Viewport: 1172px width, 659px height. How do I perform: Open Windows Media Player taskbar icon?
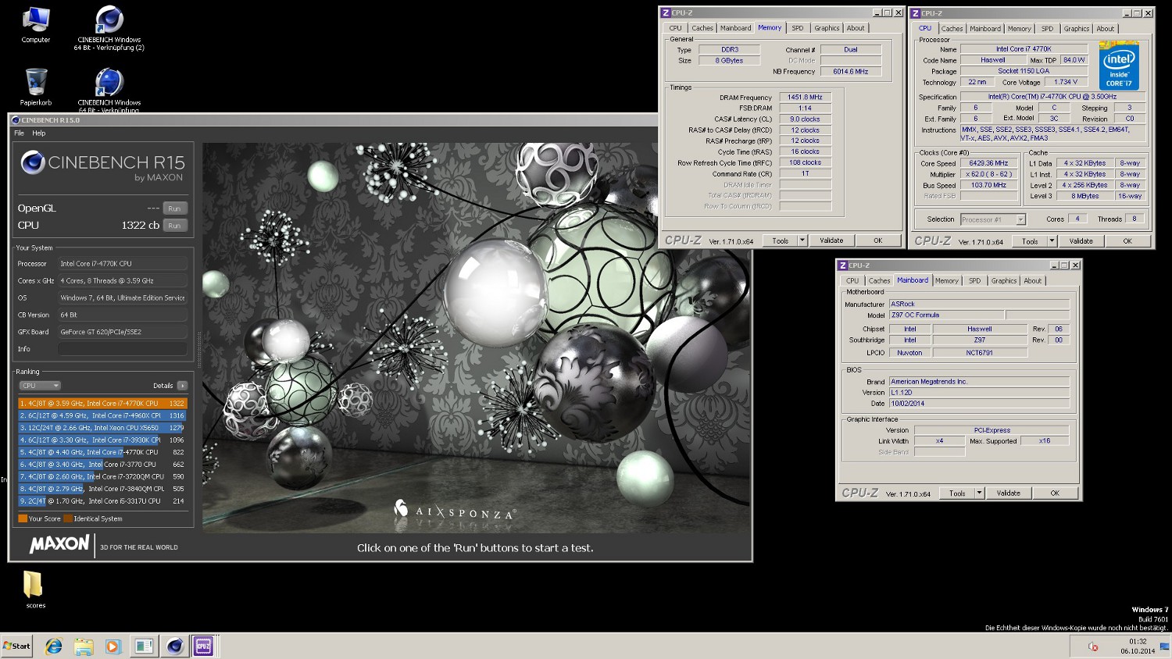(113, 647)
